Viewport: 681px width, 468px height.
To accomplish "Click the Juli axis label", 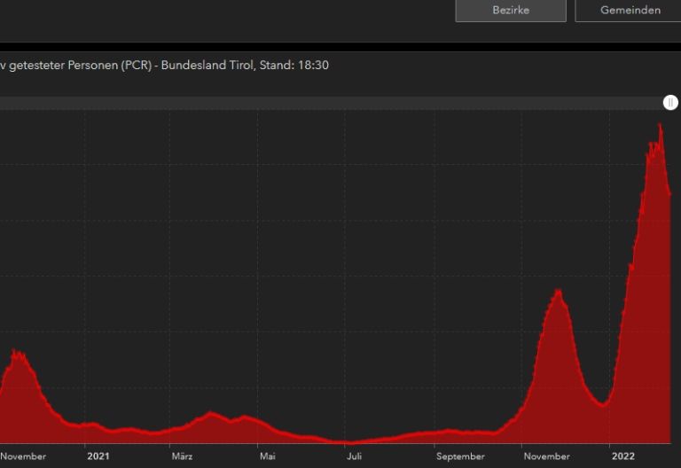I will pyautogui.click(x=354, y=456).
